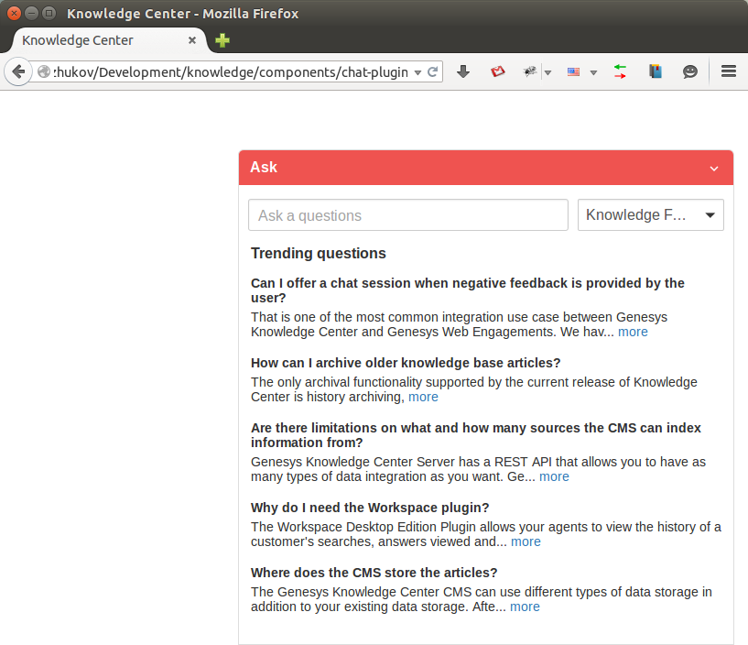This screenshot has height=645, width=748.
Task: Close the Knowledge Center tab
Action: 192,40
